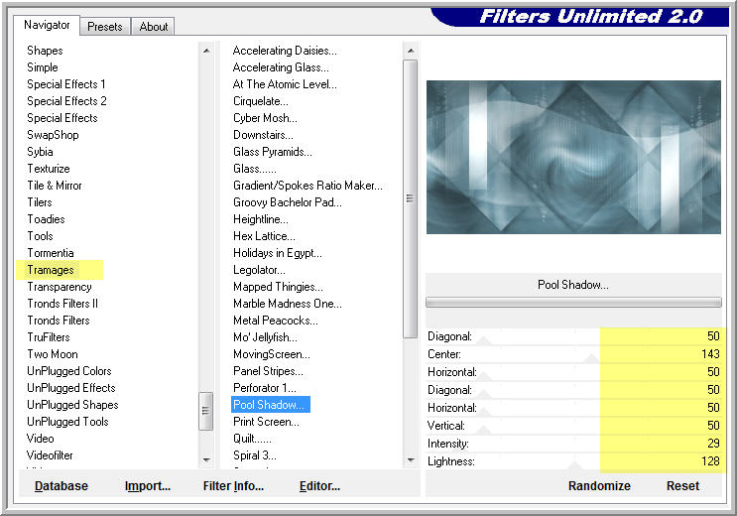Choose the Accelerating Daisies... filter
The width and height of the screenshot is (737, 516).
(285, 51)
